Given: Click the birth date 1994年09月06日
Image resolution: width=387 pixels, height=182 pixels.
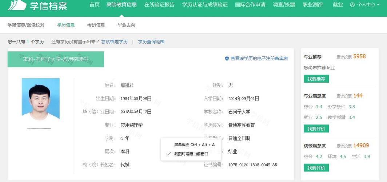Looking at the screenshot, I should 136,99.
